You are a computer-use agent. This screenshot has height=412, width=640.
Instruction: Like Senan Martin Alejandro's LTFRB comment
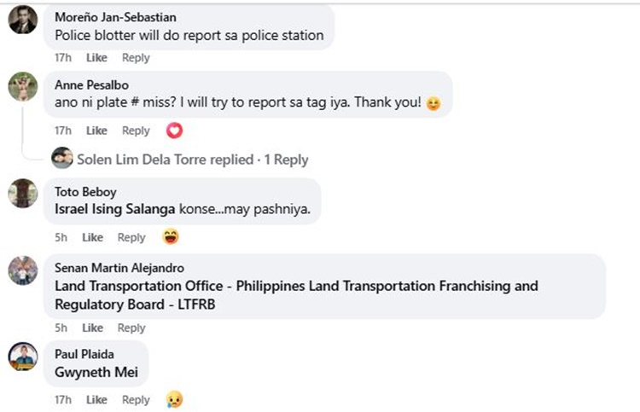tap(92, 328)
